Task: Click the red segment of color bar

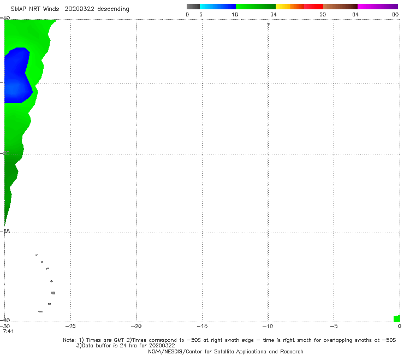Action: pyautogui.click(x=313, y=7)
